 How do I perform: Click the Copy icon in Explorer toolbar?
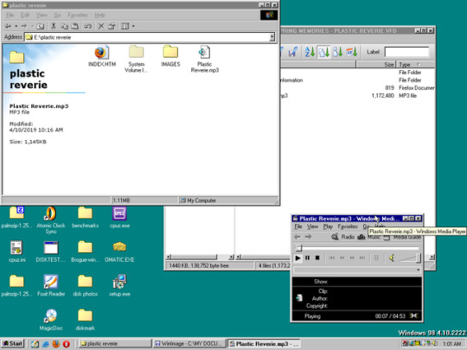pos(64,26)
